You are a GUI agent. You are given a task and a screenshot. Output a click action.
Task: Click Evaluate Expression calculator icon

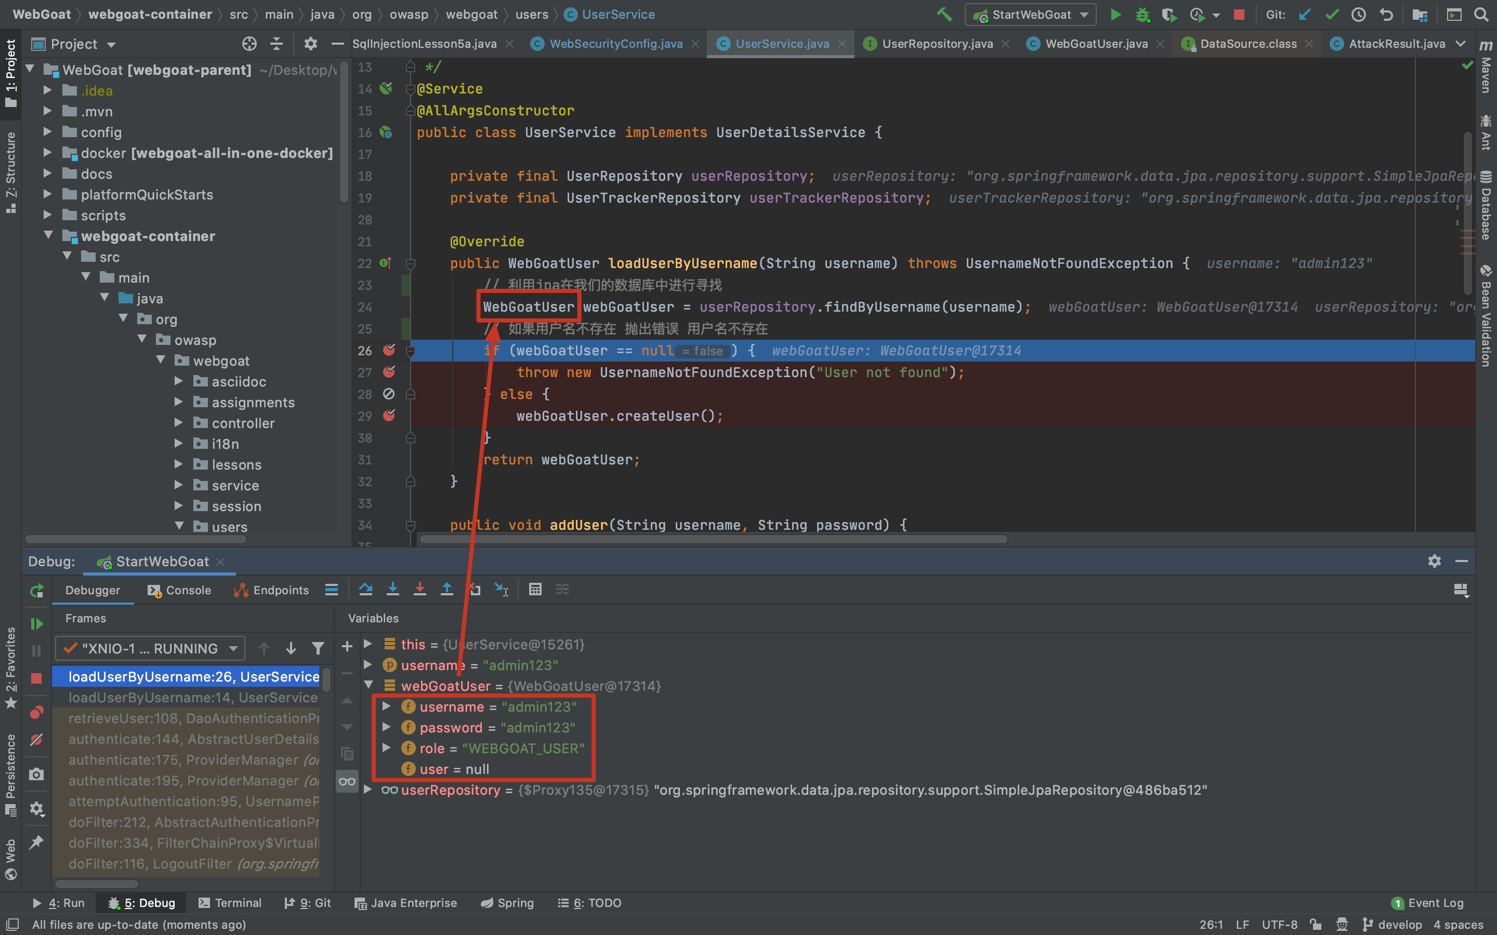[x=535, y=590]
